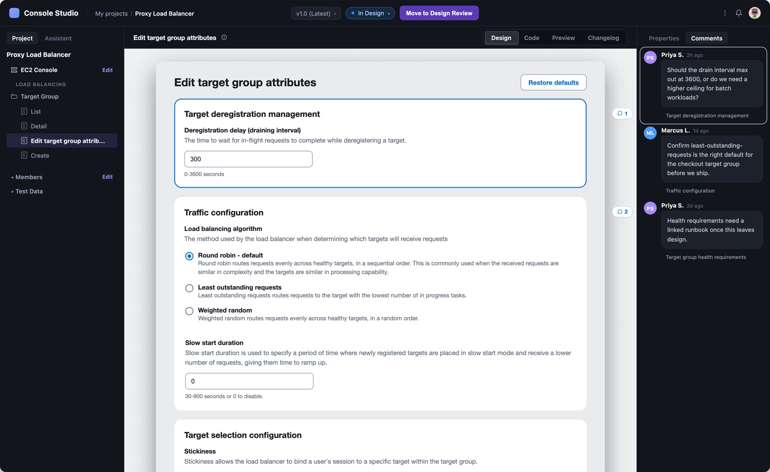The width and height of the screenshot is (770, 472).
Task: Click the LOAD BALANCING section label
Action: pyautogui.click(x=41, y=84)
